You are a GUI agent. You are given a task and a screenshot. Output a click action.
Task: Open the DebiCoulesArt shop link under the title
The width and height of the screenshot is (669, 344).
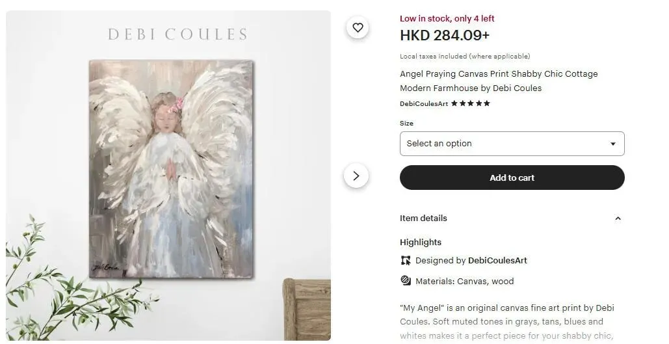tap(424, 103)
